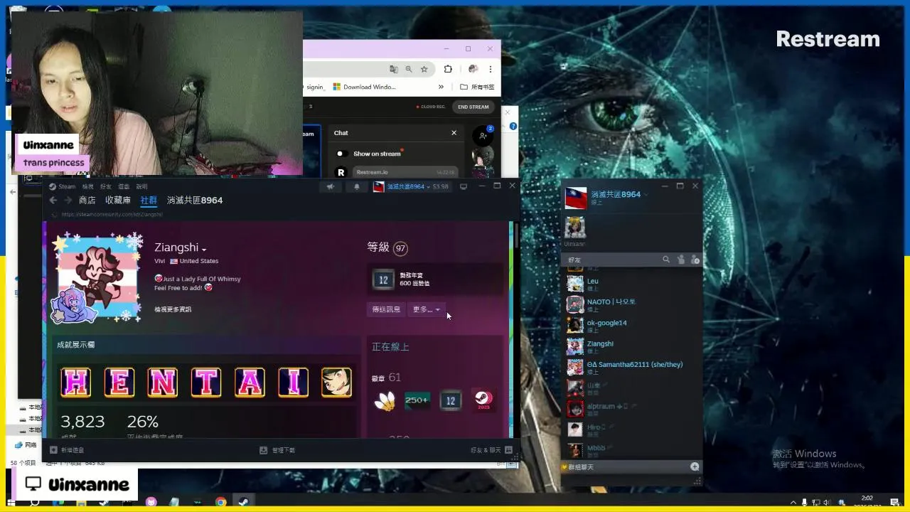The height and width of the screenshot is (512, 910).
Task: Click the Steam taskbar icon
Action: click(x=243, y=502)
